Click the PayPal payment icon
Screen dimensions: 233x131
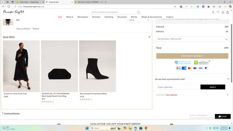(206, 68)
